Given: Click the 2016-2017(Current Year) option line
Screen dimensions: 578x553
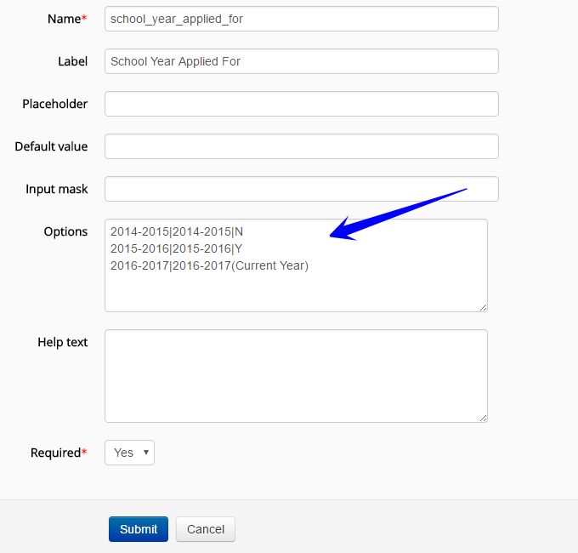Looking at the screenshot, I should click(x=209, y=265).
